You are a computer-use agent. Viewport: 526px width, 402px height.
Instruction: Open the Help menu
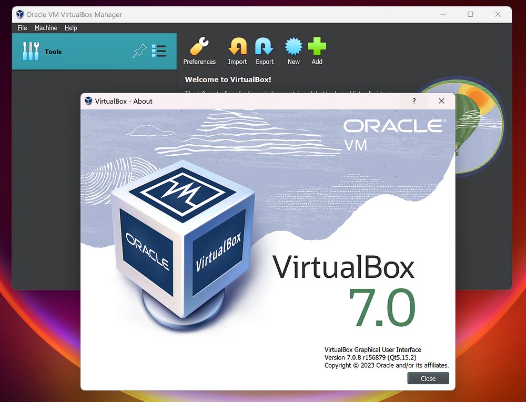coord(71,28)
